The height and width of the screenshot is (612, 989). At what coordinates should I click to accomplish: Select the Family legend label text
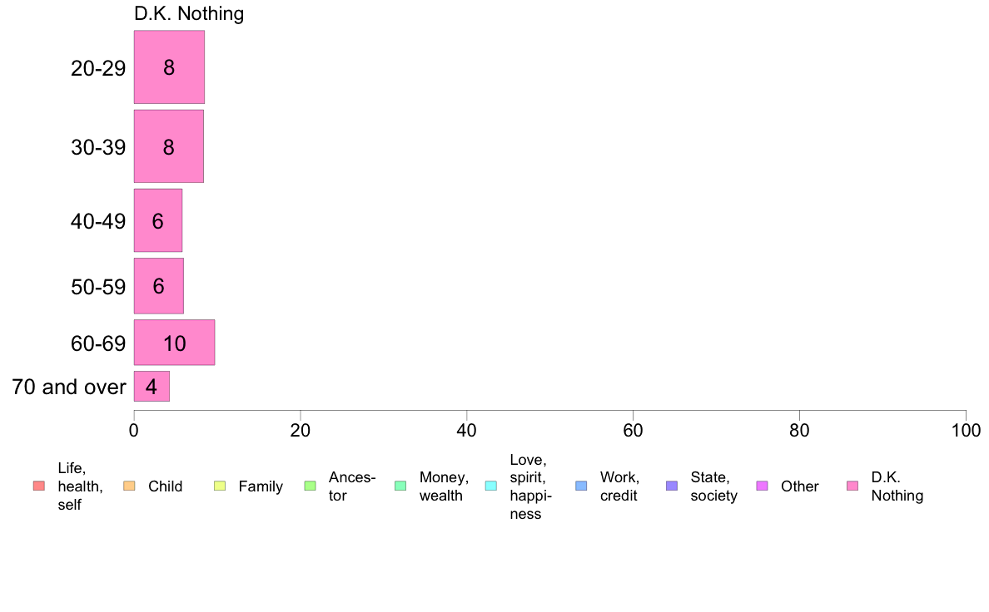point(261,486)
